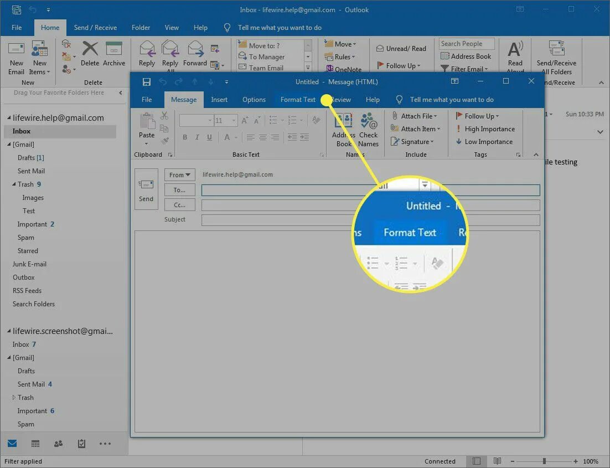The width and height of the screenshot is (610, 468).
Task: Expand Trash under lifewire.screenshot account
Action: (x=14, y=398)
